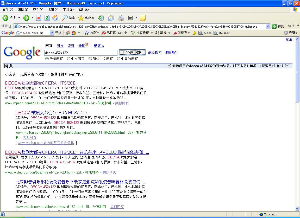Click the green Forward arrow icon
The image size is (300, 218).
[26, 18]
